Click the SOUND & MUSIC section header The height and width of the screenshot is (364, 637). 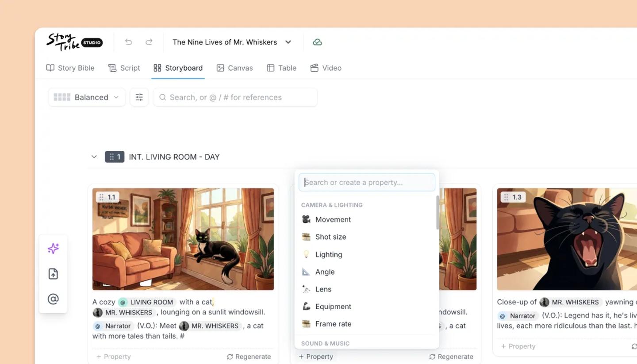coord(325,344)
